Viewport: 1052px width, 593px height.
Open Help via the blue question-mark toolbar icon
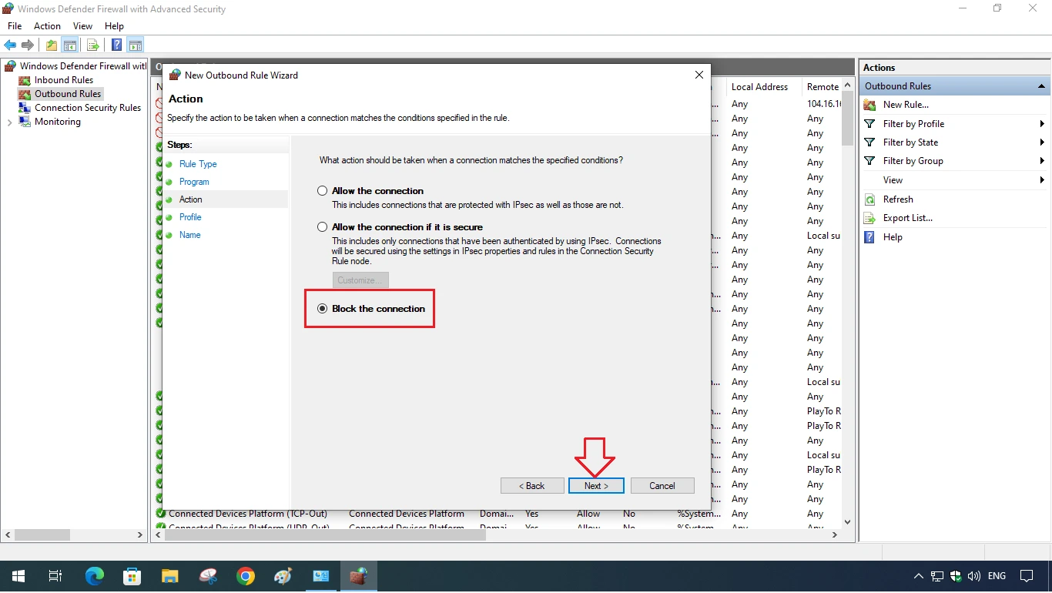coord(117,45)
